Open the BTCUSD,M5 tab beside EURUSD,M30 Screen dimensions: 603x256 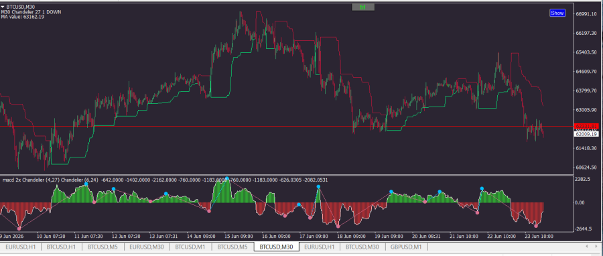click(x=103, y=247)
